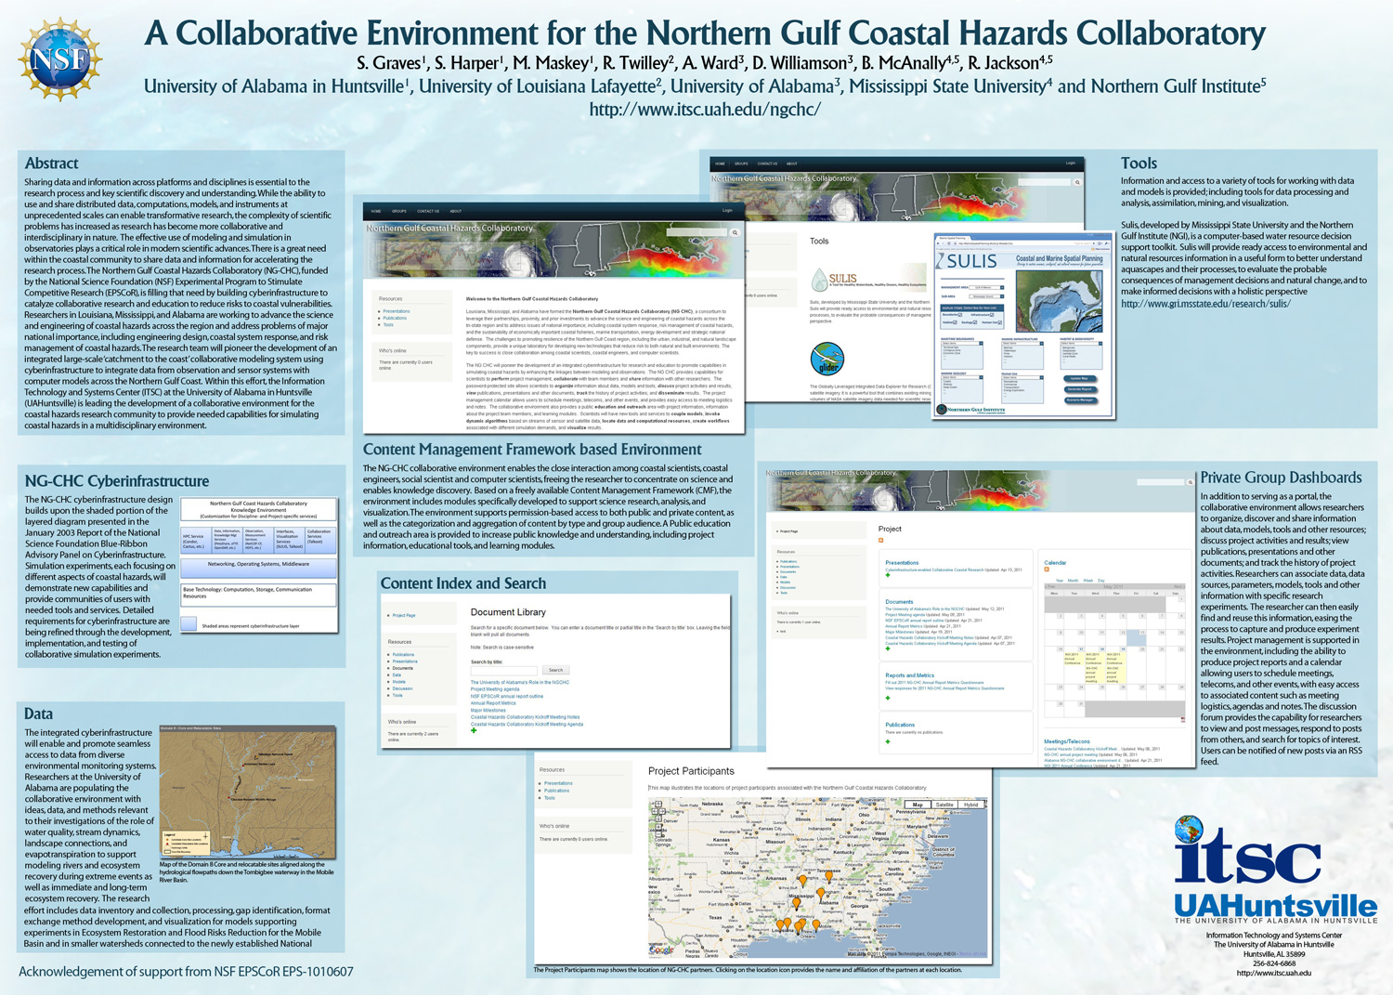Viewport: 1393px width, 995px height.
Task: Open Marine Geology select list
Action: click(962, 377)
